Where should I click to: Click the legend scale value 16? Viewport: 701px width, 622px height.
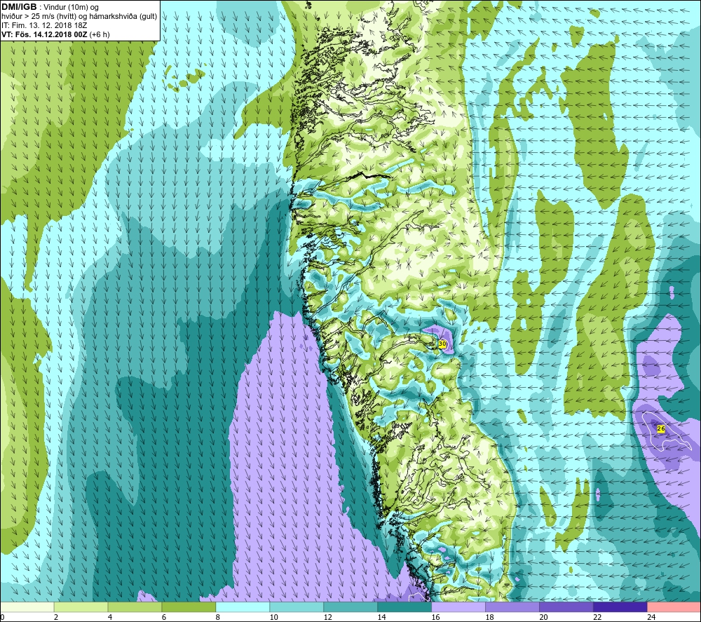click(x=435, y=617)
